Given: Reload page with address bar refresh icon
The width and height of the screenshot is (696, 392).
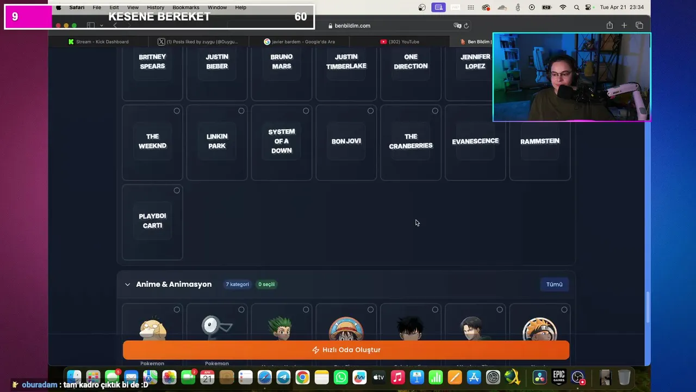Looking at the screenshot, I should (x=466, y=26).
